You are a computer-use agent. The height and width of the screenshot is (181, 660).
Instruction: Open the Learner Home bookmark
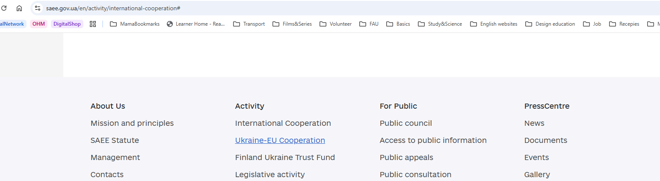coord(196,24)
